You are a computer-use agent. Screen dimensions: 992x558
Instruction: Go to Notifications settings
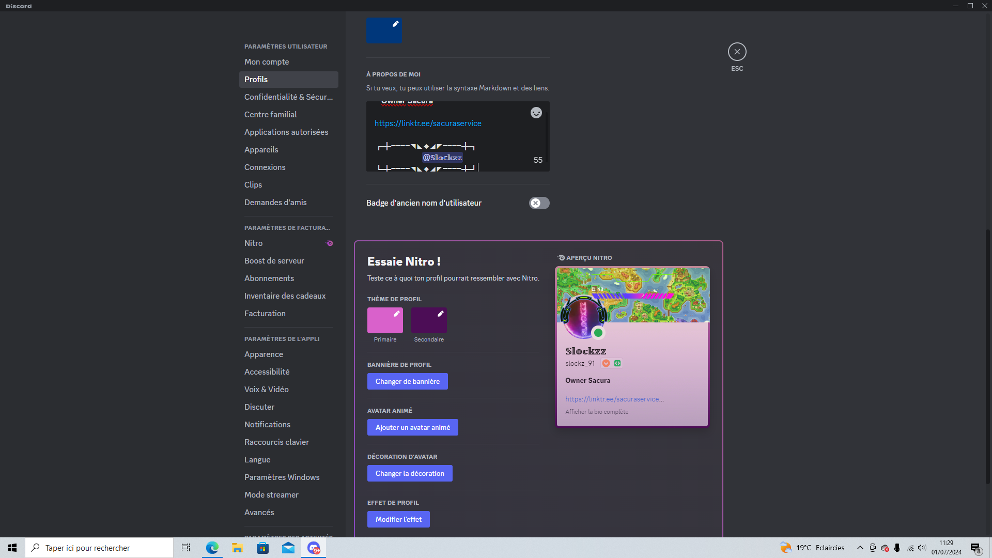point(288,425)
